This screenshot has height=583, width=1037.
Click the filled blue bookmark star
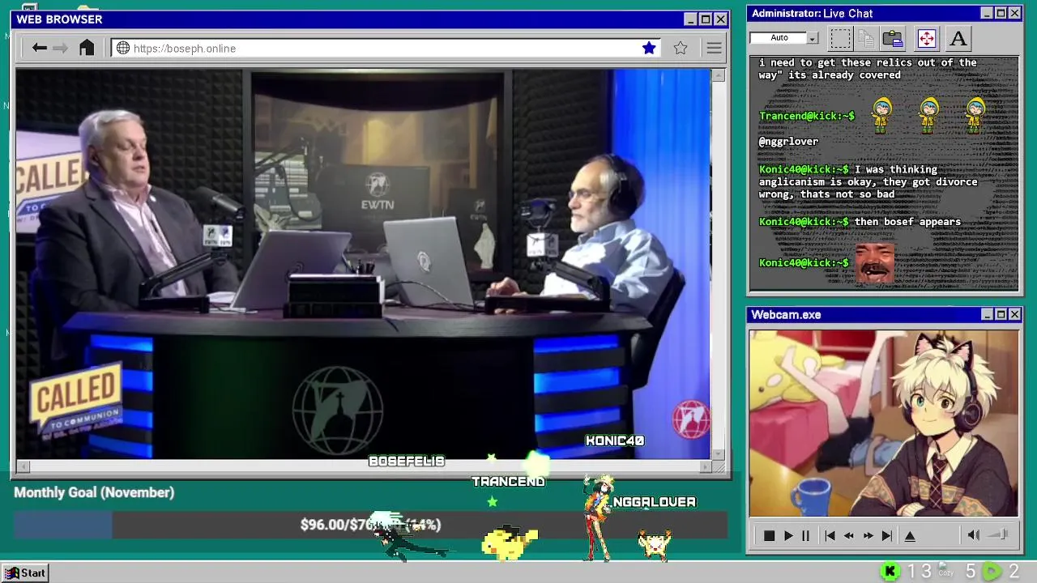pos(649,48)
